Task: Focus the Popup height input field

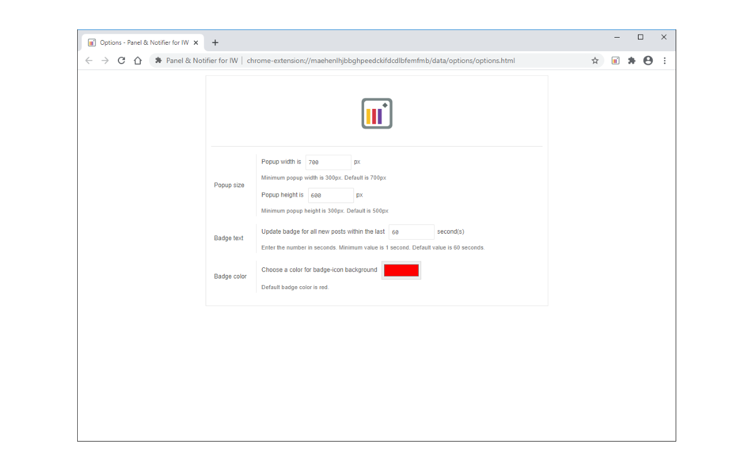Action: [x=331, y=195]
